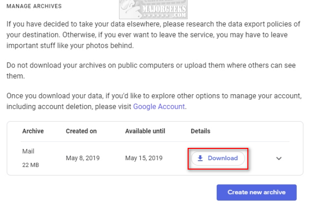
Task: Click the Create new archive button
Action: tap(257, 192)
